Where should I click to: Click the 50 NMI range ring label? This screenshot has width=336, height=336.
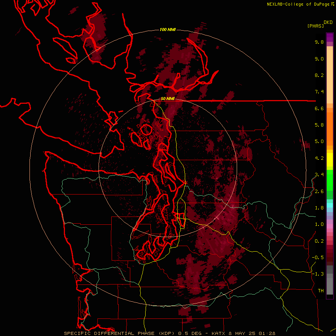(x=168, y=99)
